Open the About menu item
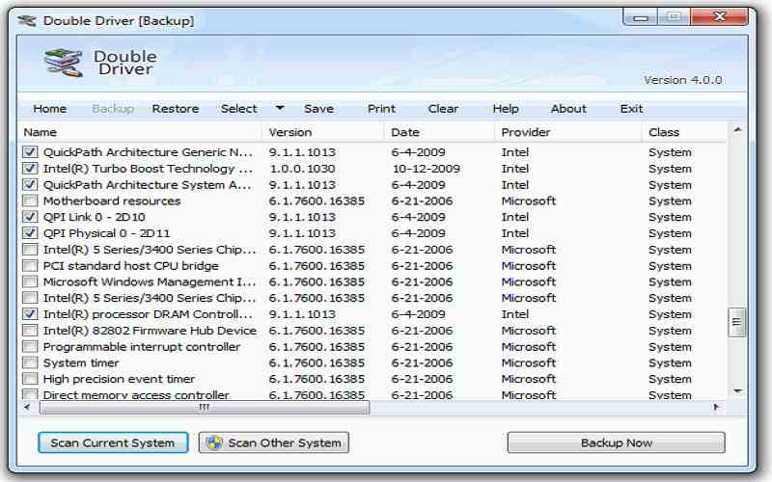Viewport: 772px width, 482px height. pos(568,109)
